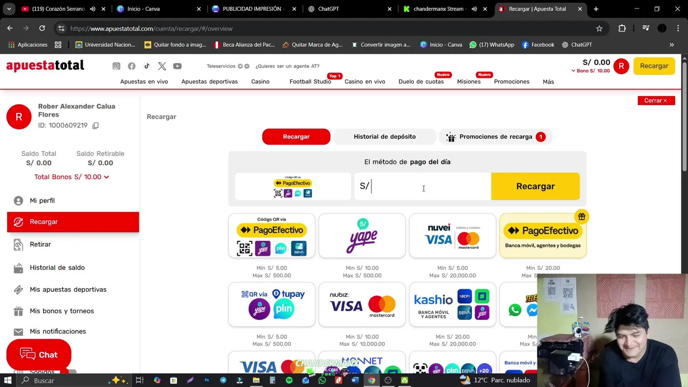The width and height of the screenshot is (688, 387).
Task: Open the Chat support button
Action: coord(39,355)
